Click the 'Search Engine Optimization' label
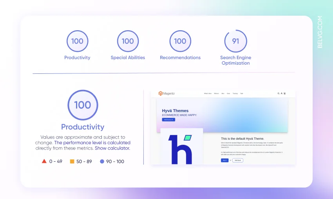Screen dimensions: 333x199 tap(236, 60)
